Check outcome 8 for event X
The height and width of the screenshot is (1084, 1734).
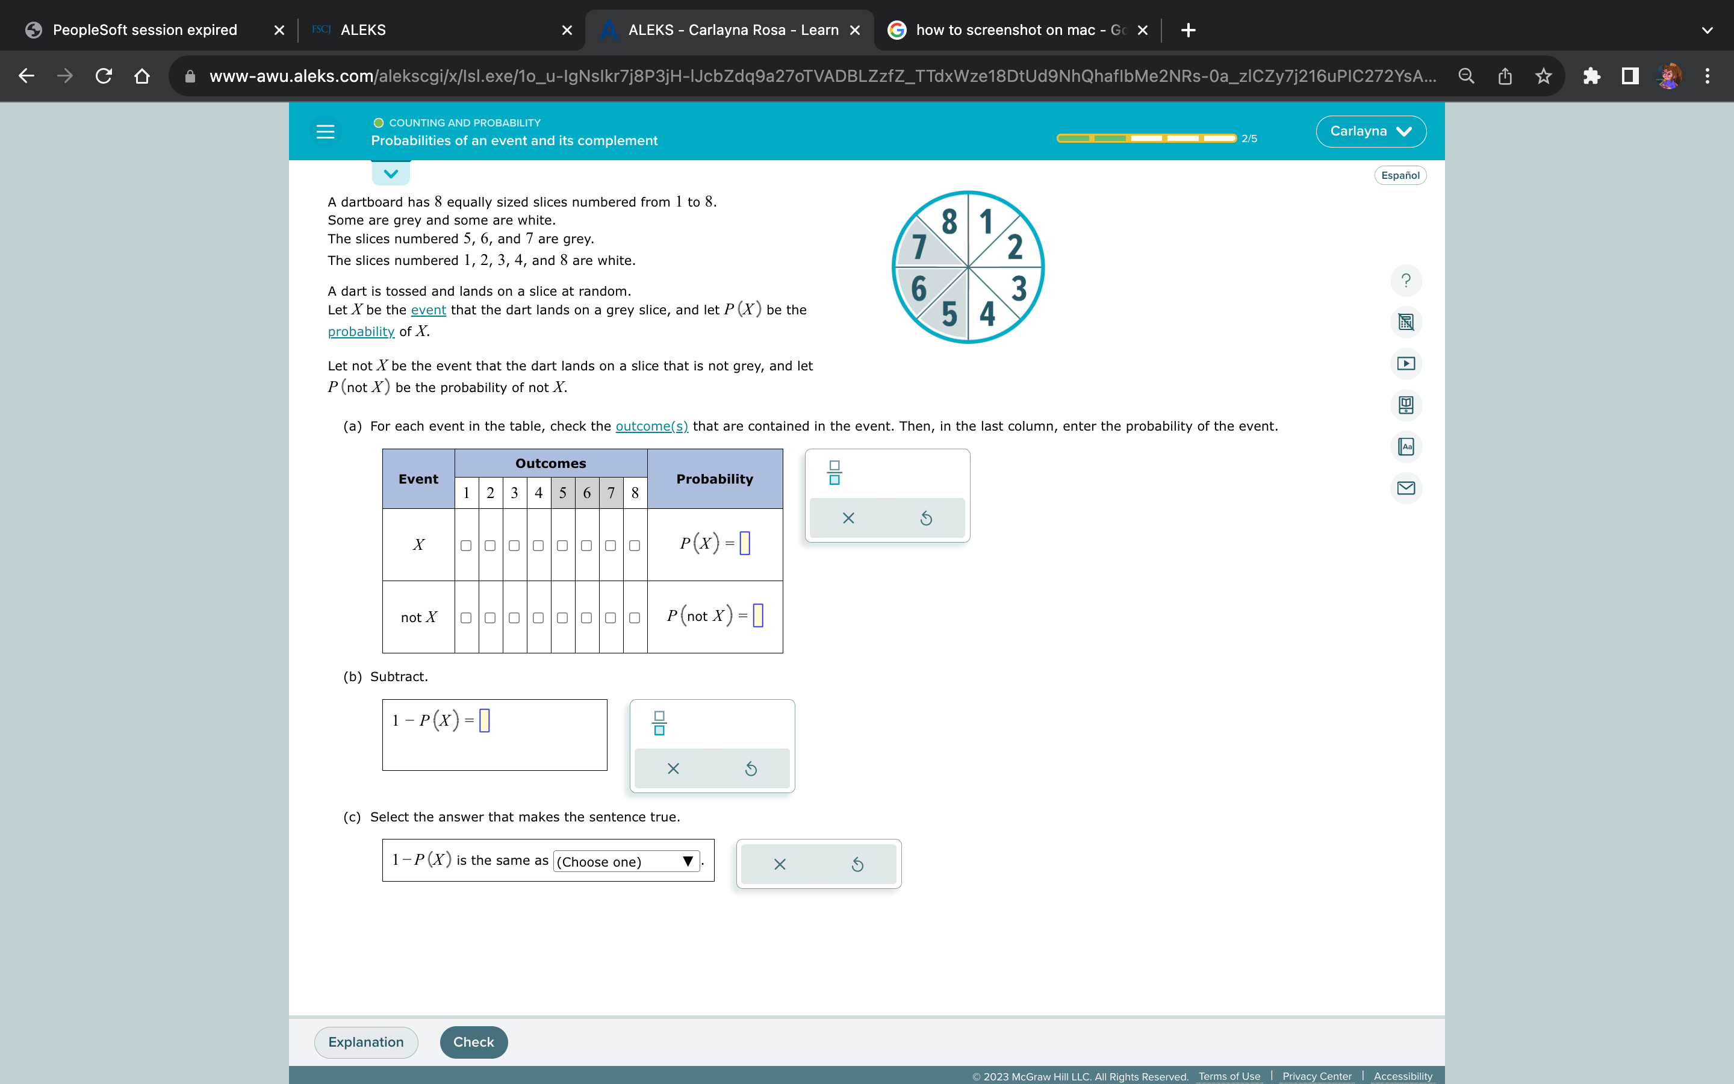tap(633, 546)
